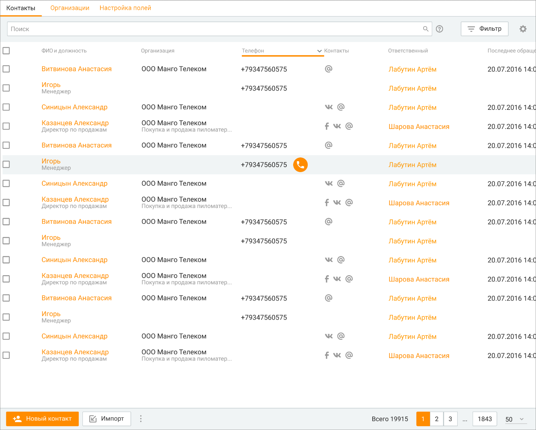Screen dimensions: 536x430
Task: Open email icon in last Казанцев Александр row
Action: point(349,355)
